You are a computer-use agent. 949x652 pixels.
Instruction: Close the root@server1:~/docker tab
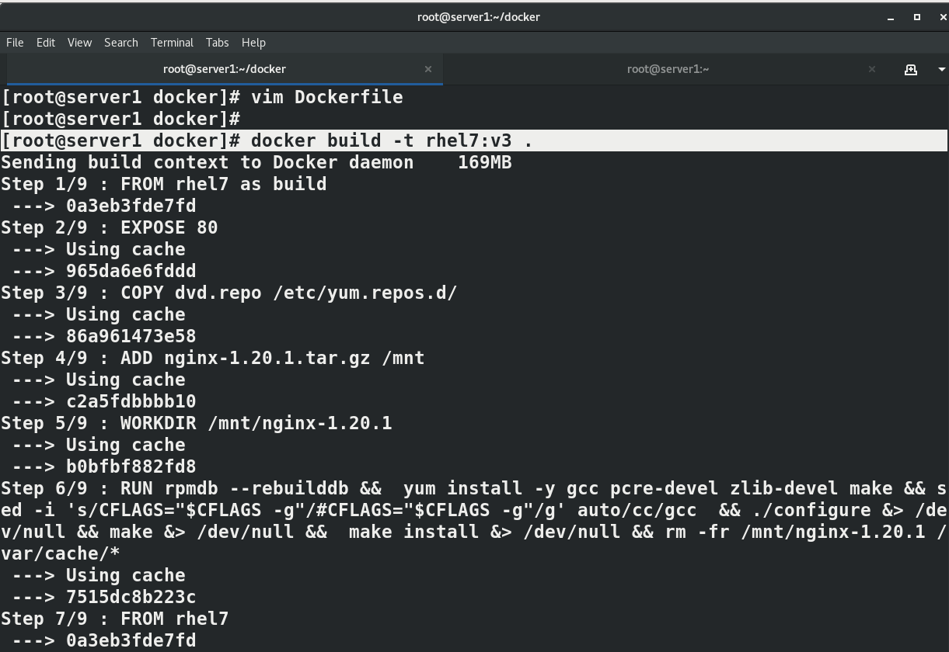[428, 69]
